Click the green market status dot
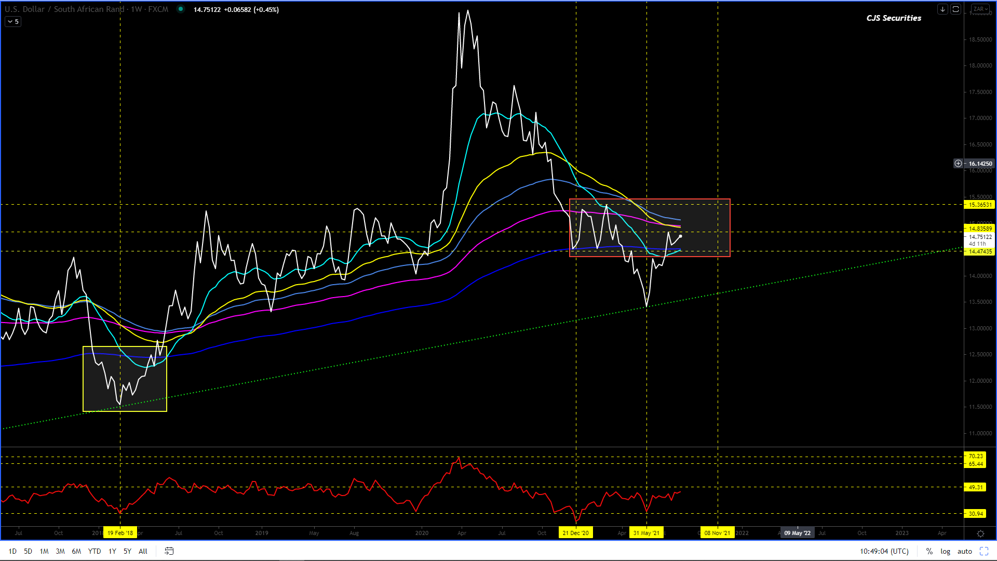Screen dimensions: 997x561 coord(180,9)
